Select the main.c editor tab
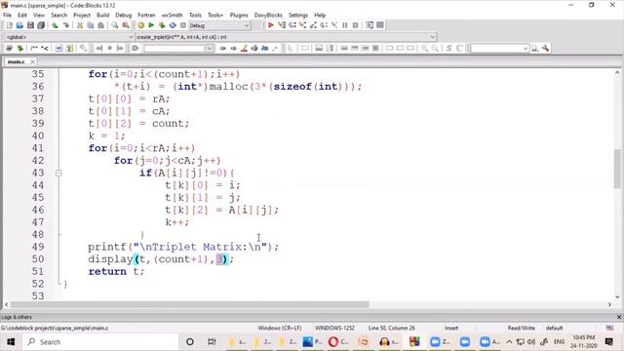 tap(17, 61)
